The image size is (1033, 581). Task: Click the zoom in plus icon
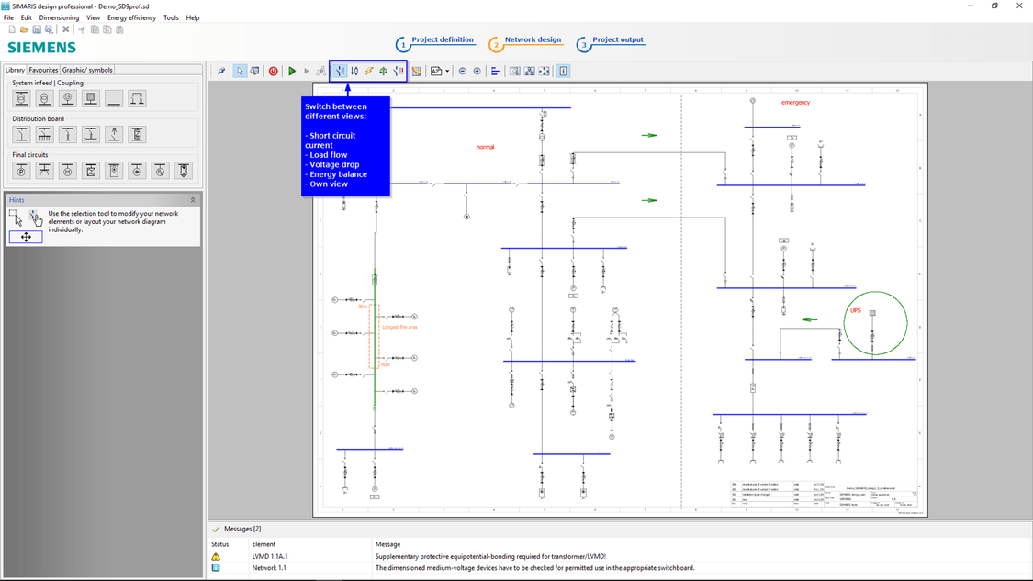point(477,71)
